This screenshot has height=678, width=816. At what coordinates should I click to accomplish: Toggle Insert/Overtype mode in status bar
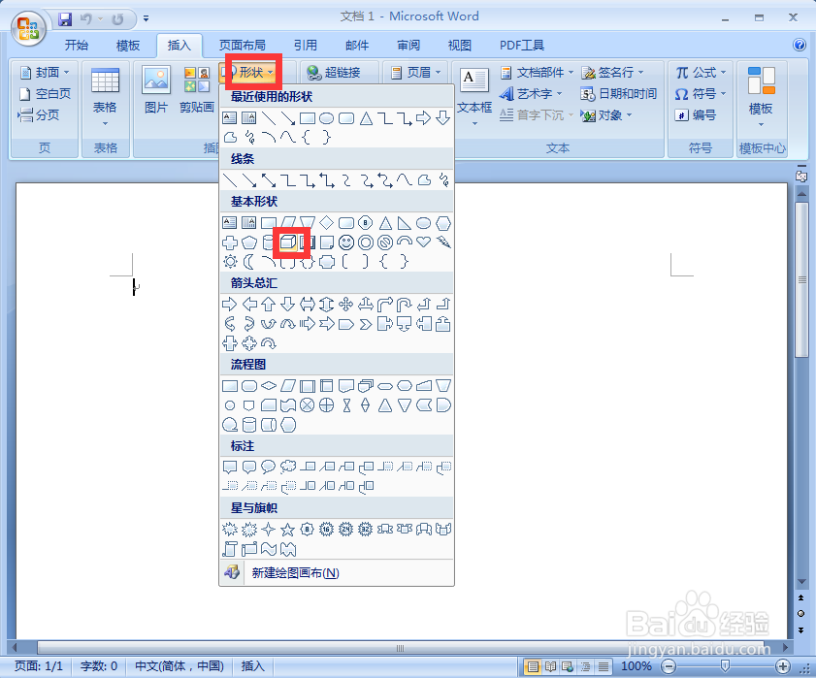(x=253, y=666)
